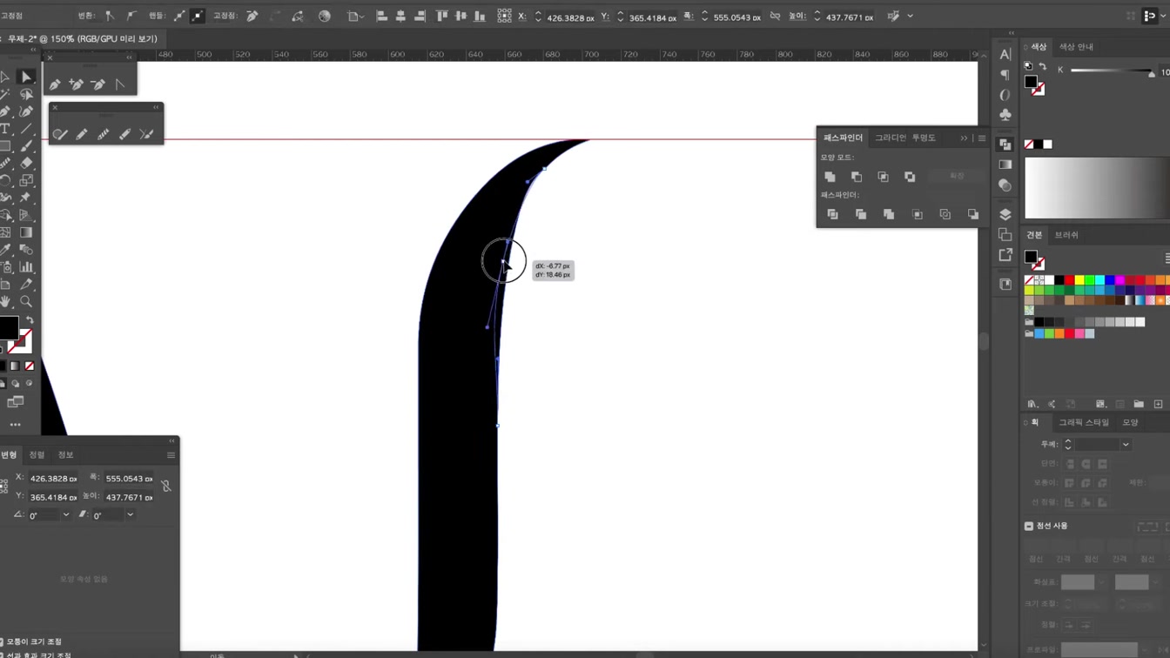Increase stroke weight with stepper arrows
The image size is (1170, 658).
[x=1068, y=440]
